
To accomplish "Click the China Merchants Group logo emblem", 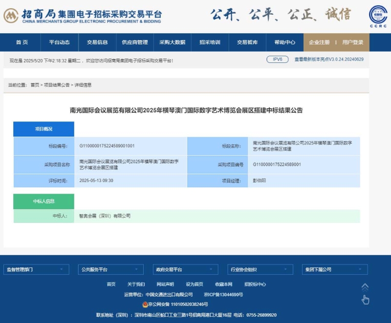I will (x=11, y=16).
